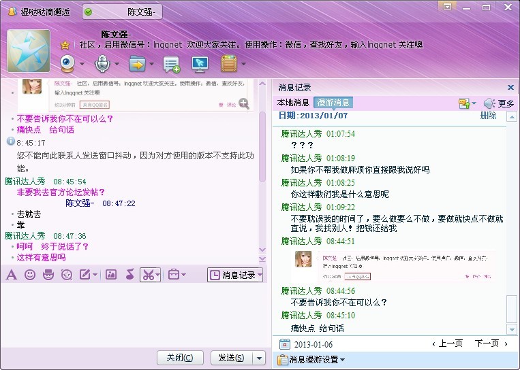Click chat scrollbar up arrow
This screenshot has height=370, width=520.
262,84
